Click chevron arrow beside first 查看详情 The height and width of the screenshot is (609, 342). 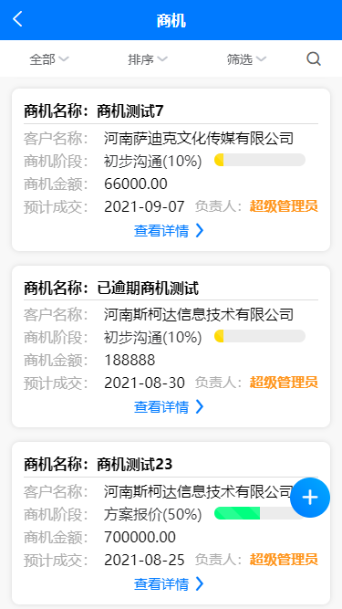tap(200, 230)
